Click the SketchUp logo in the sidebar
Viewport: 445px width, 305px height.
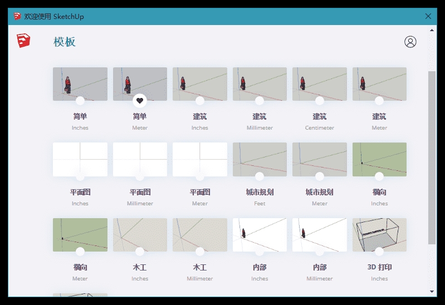23,41
